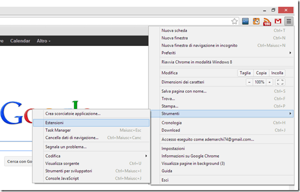The height and width of the screenshot is (192, 300).
Task: Click the Taglia button
Action: point(245,73)
